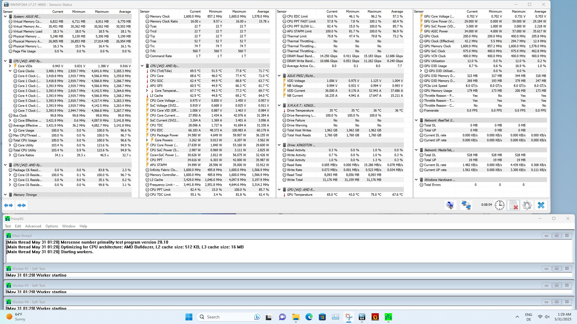Open the Prime95 Test menu

click(8, 226)
